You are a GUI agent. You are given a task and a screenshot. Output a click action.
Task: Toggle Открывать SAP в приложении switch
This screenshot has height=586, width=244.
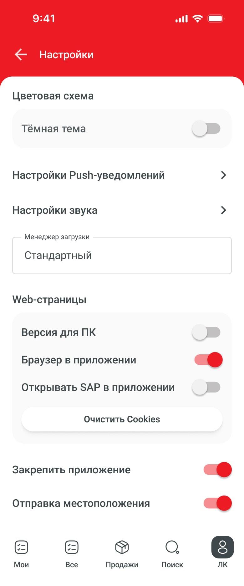click(206, 387)
